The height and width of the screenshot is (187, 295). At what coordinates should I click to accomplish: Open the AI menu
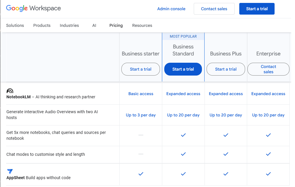tap(94, 25)
